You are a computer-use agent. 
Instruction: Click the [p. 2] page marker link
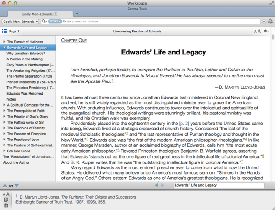[184, 124]
